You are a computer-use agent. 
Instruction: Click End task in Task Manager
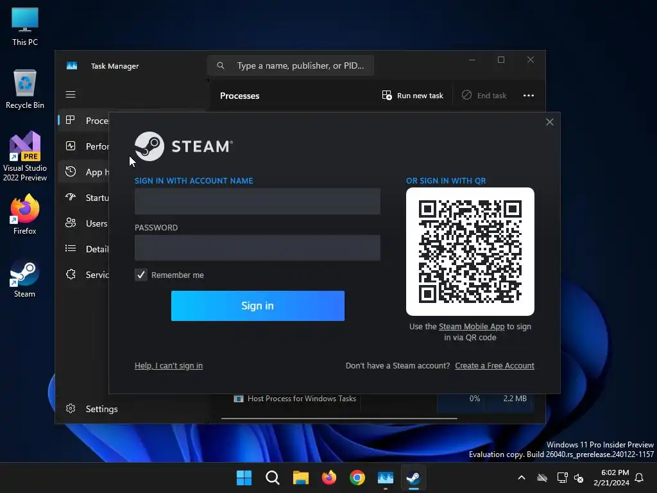(484, 96)
